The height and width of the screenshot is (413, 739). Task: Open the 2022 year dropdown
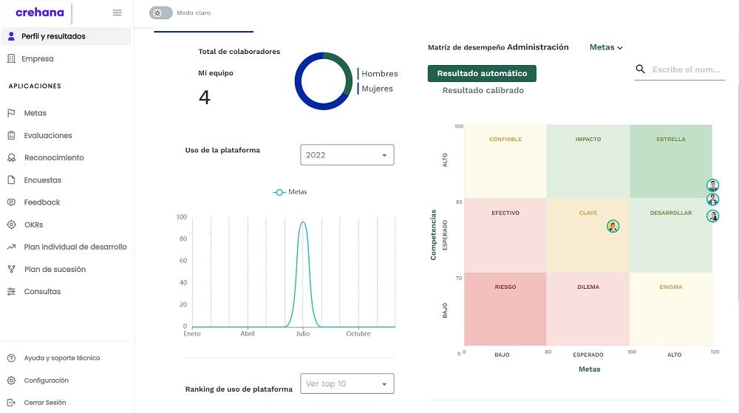click(347, 155)
